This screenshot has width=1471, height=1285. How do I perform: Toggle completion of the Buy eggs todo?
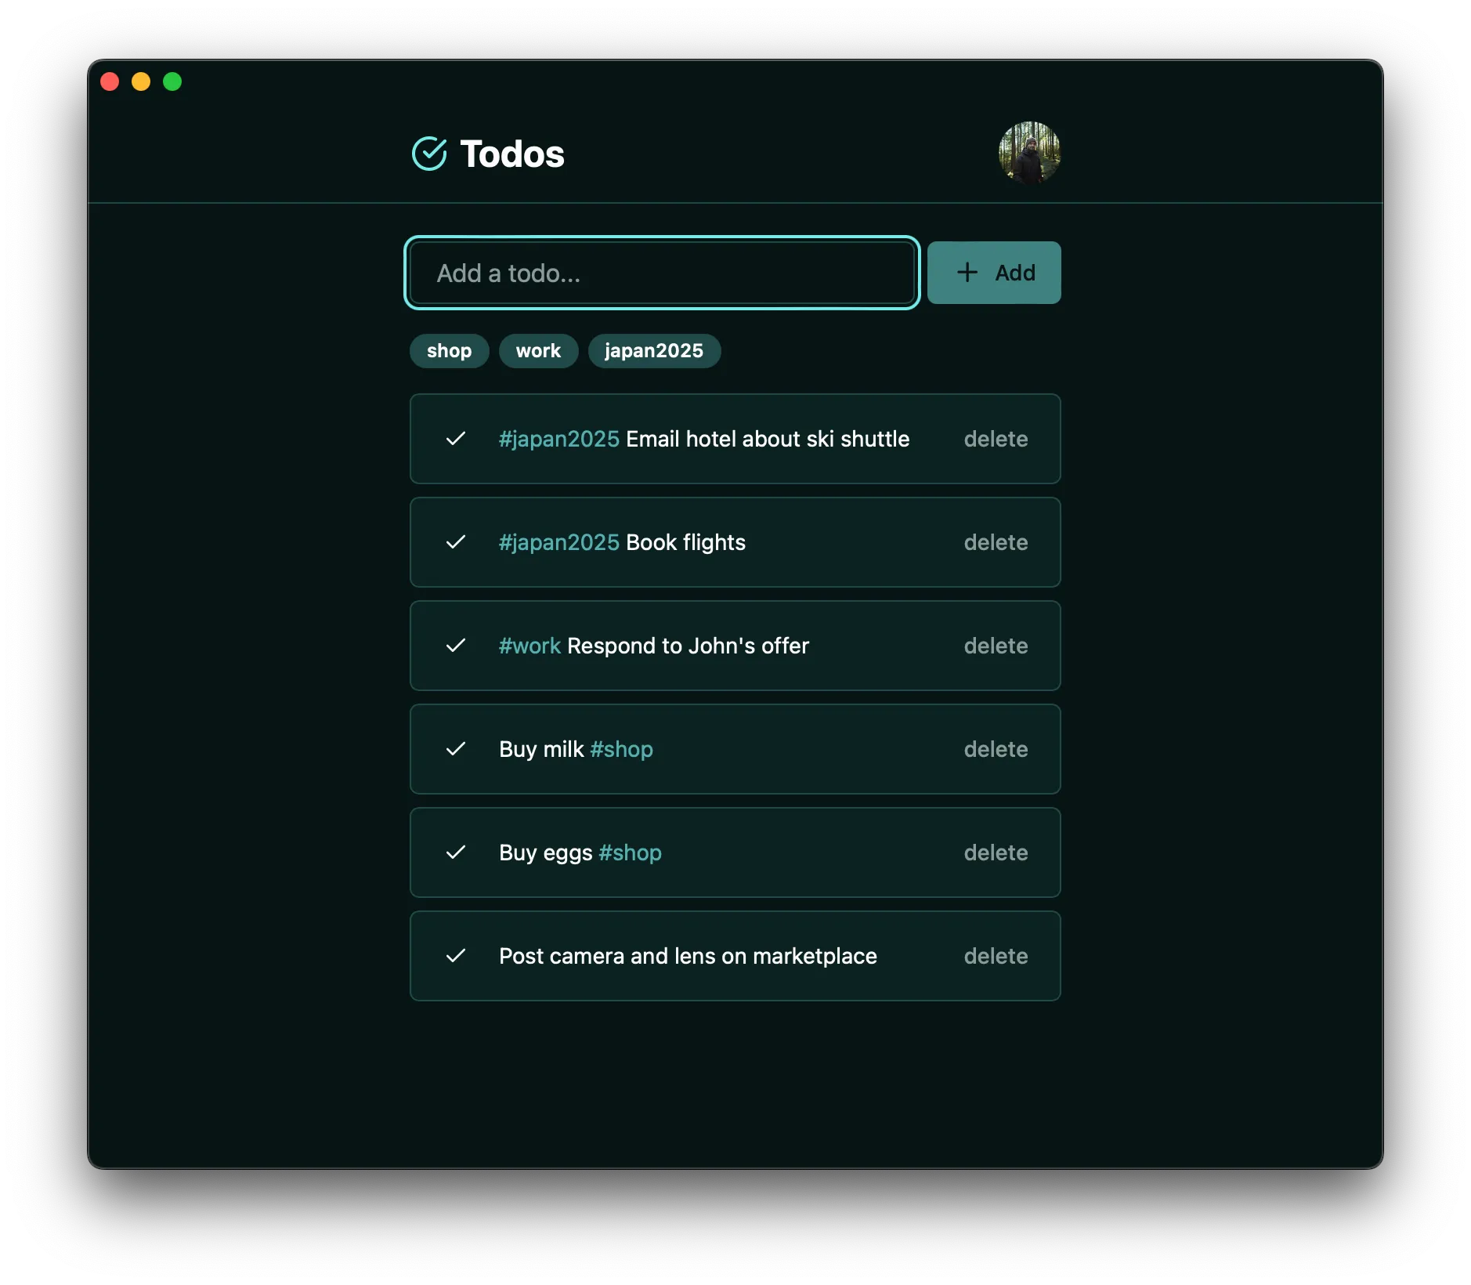[457, 852]
